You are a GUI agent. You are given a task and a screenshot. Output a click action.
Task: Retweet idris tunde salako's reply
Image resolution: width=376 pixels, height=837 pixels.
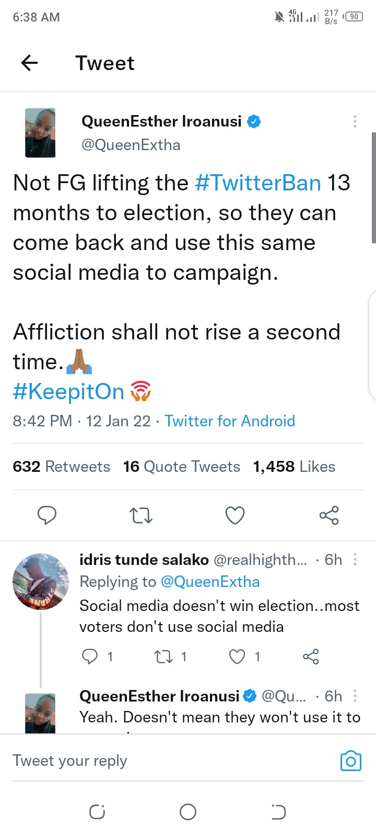click(x=164, y=657)
